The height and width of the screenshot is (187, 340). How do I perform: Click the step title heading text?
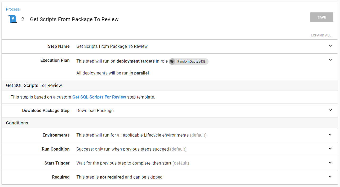(x=74, y=19)
